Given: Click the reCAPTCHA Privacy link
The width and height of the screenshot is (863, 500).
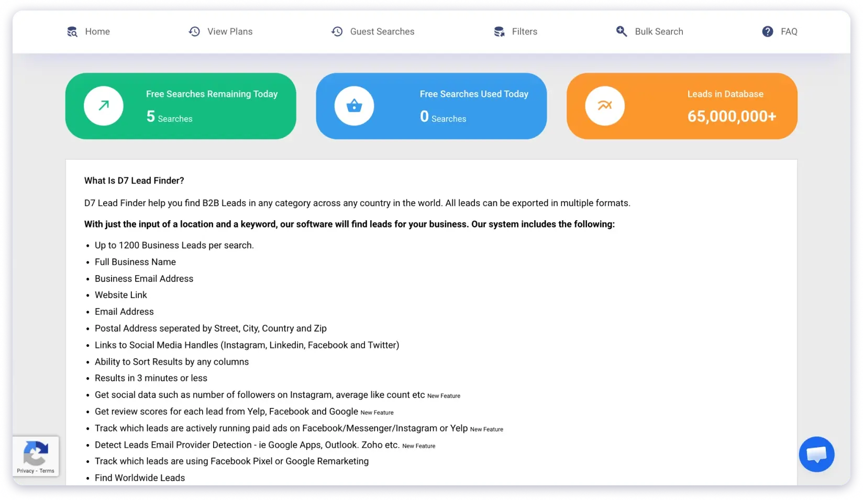Looking at the screenshot, I should tap(25, 471).
